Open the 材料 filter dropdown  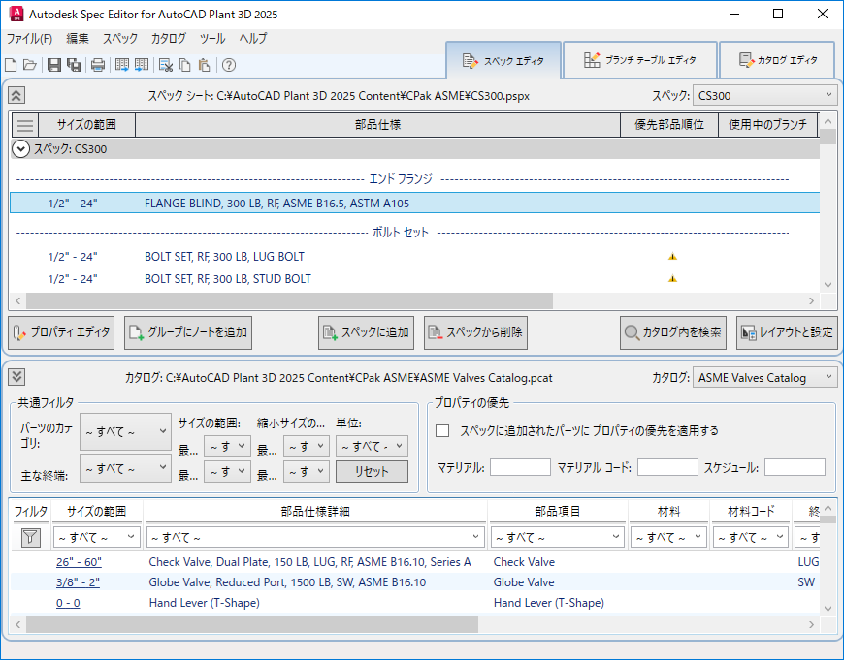point(668,537)
